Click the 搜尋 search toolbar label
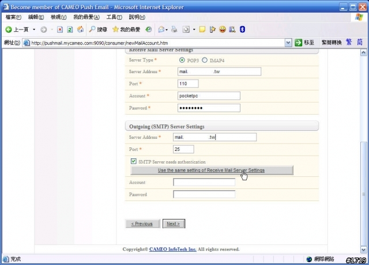The height and width of the screenshot is (265, 369). tap(102, 29)
